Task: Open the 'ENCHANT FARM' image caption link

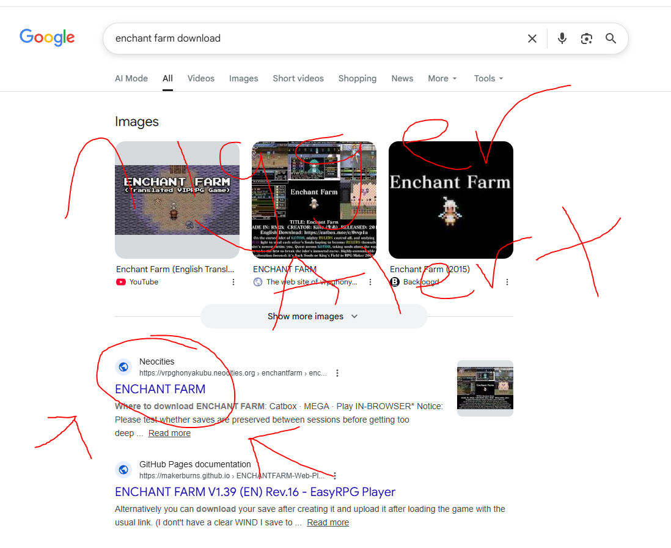Action: click(285, 269)
